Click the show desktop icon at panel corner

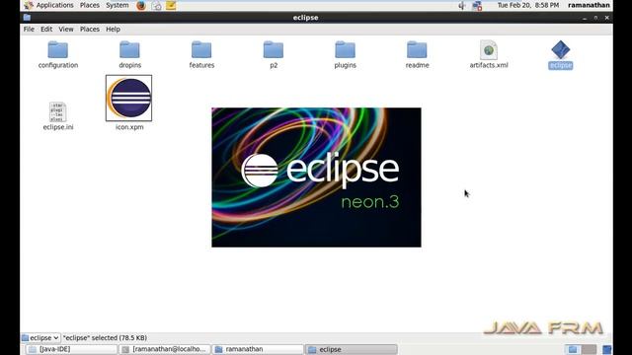606,349
